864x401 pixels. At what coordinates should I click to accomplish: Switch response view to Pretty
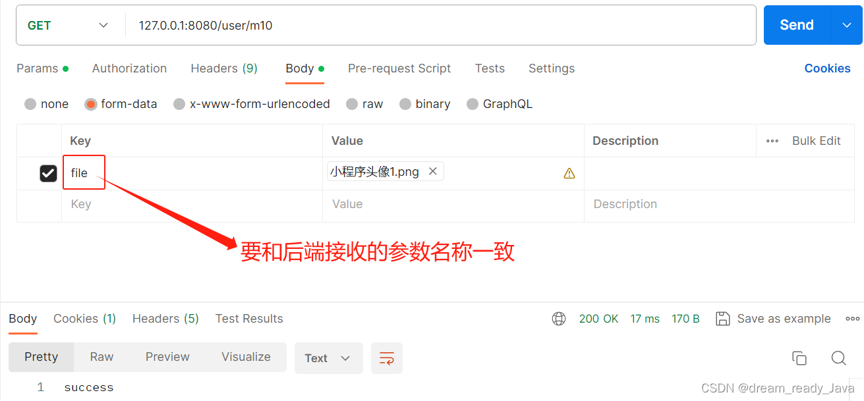point(42,357)
